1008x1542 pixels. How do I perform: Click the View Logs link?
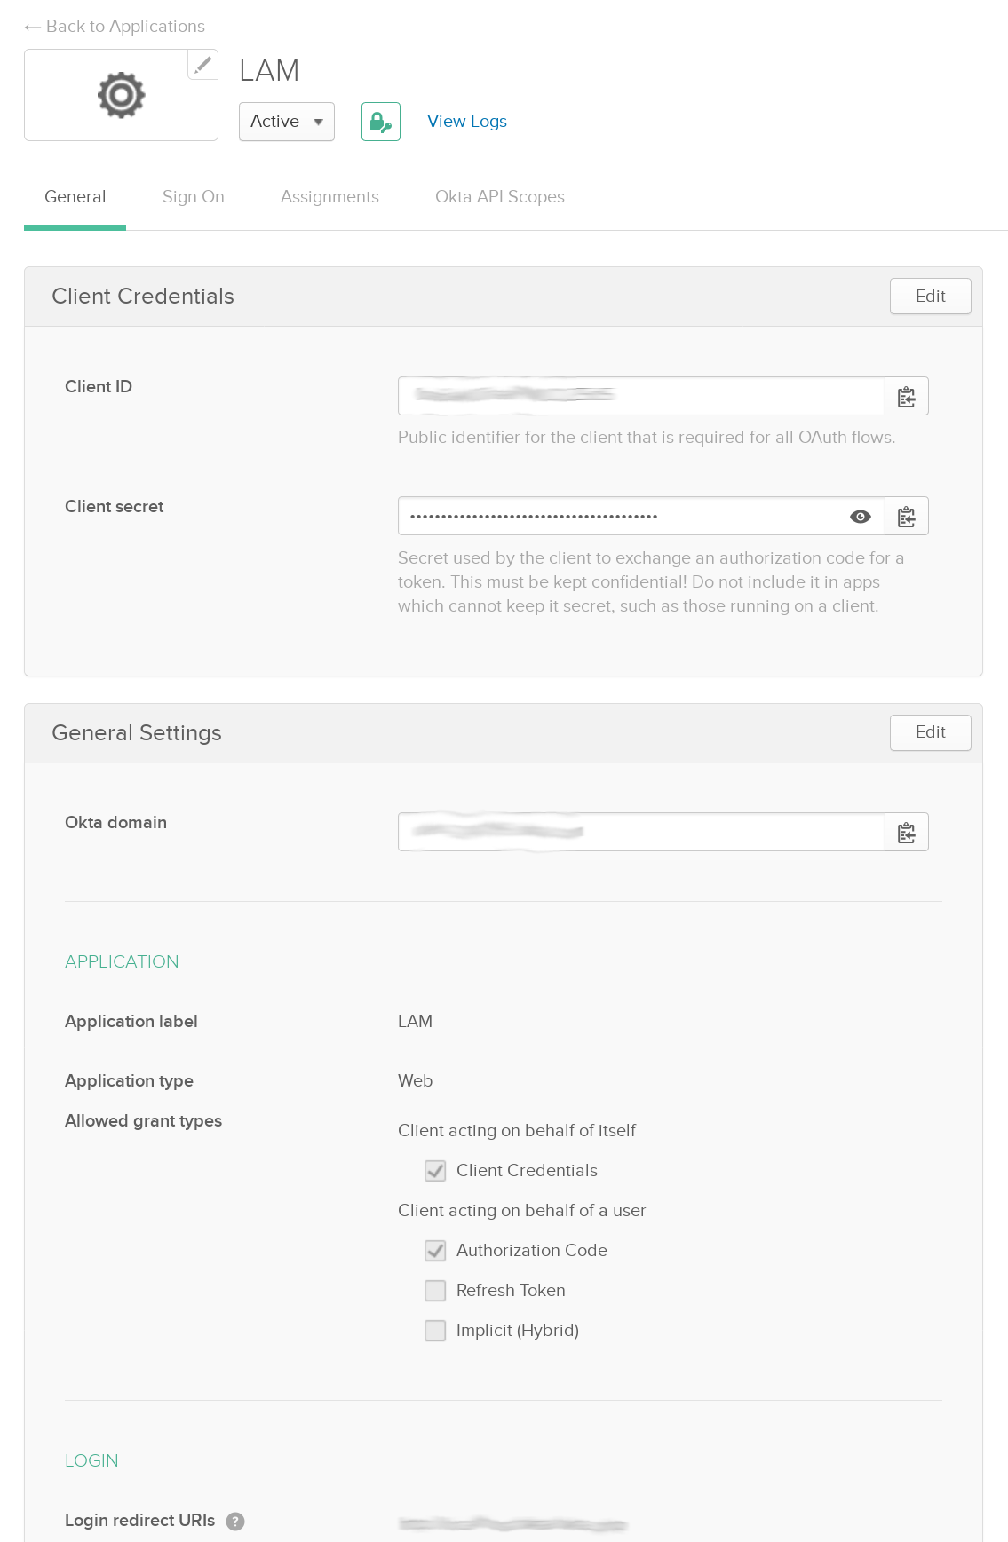(467, 122)
